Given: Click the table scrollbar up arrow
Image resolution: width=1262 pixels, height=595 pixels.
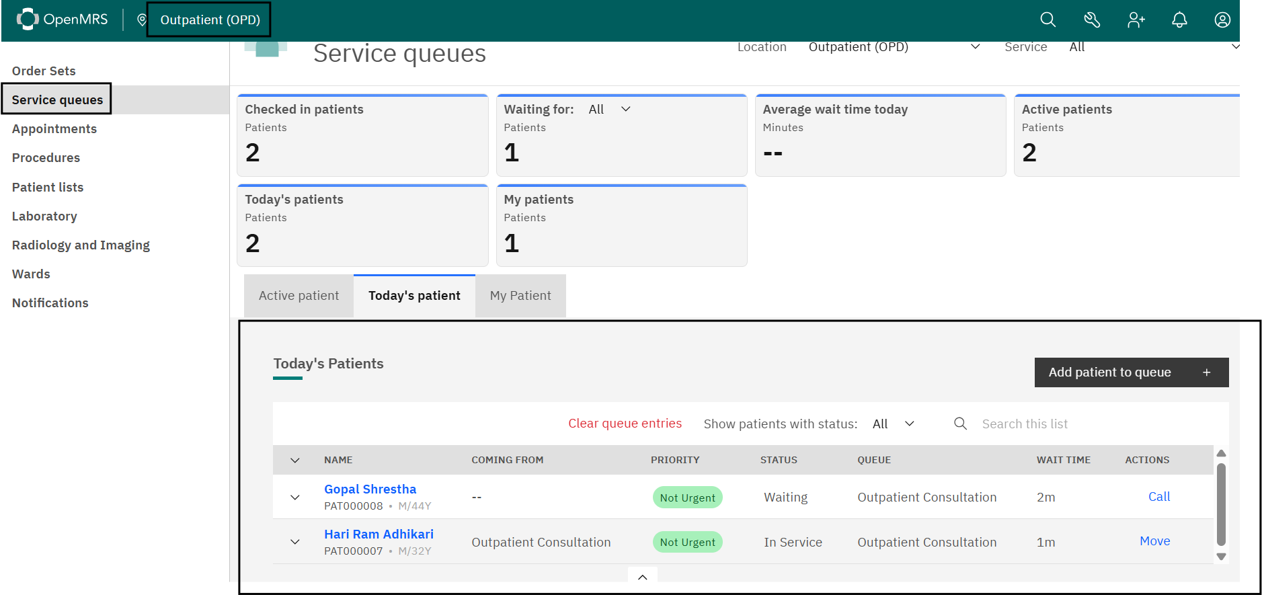Looking at the screenshot, I should pos(1222,453).
